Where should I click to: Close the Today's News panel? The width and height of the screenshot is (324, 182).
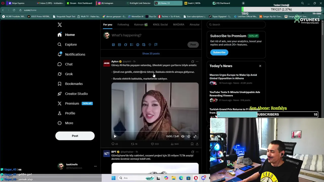tap(260, 66)
